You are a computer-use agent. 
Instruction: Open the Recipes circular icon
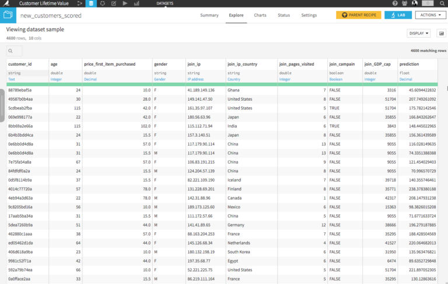tap(102, 3)
